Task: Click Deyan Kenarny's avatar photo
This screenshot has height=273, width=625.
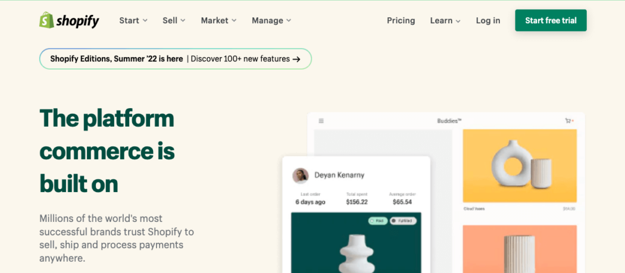Action: pos(301,175)
